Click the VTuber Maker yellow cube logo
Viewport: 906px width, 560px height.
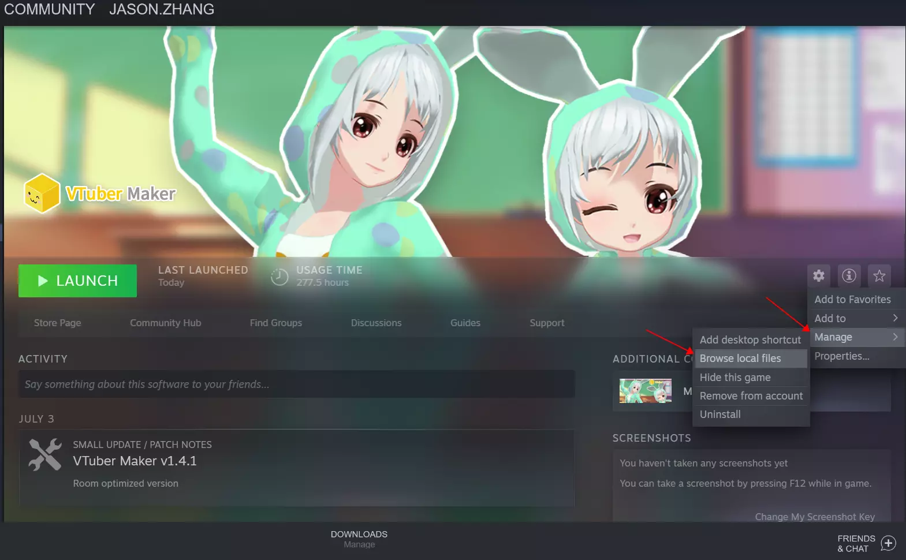[x=42, y=193]
